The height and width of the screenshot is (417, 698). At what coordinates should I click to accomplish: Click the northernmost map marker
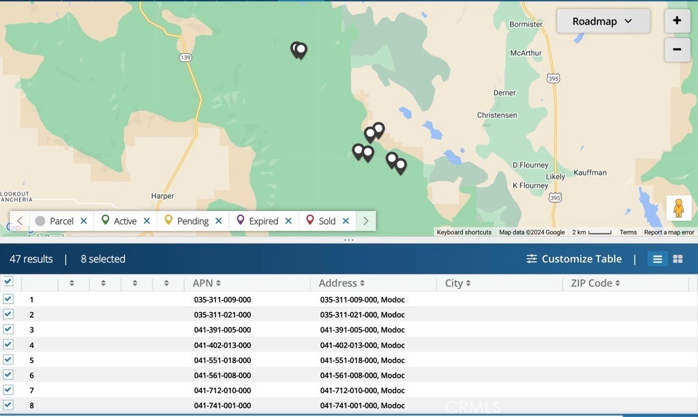click(299, 49)
